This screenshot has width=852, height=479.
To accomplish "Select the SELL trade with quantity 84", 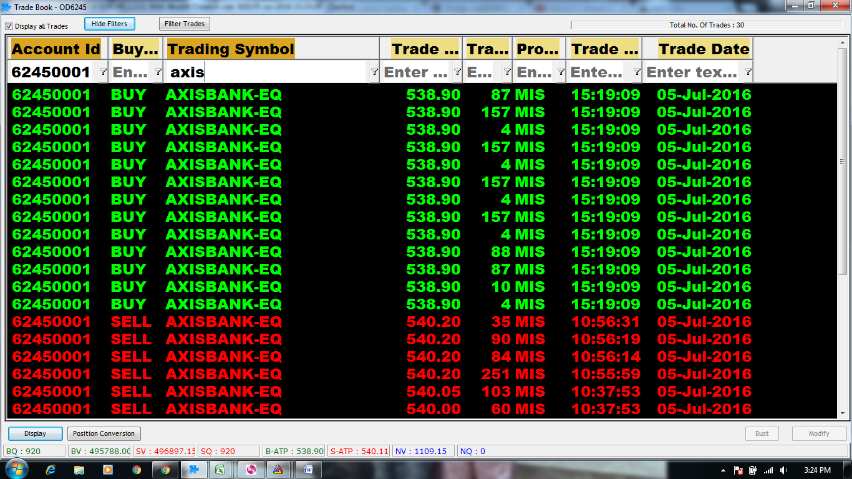I will pyautogui.click(x=422, y=357).
